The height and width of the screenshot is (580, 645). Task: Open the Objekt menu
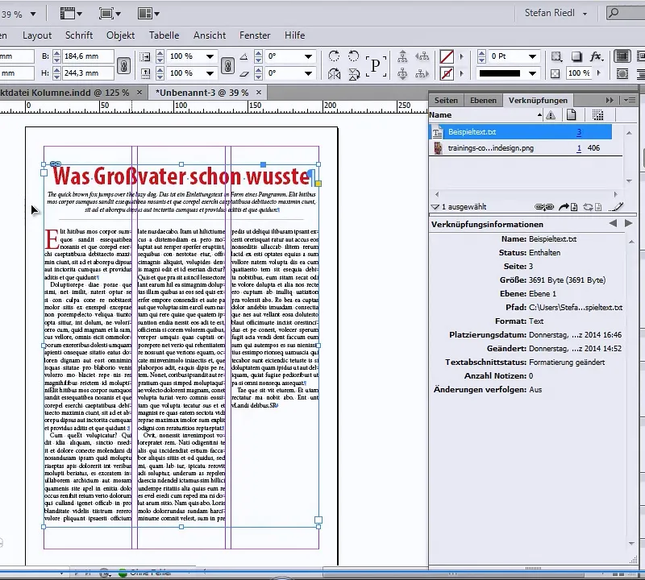coord(120,35)
